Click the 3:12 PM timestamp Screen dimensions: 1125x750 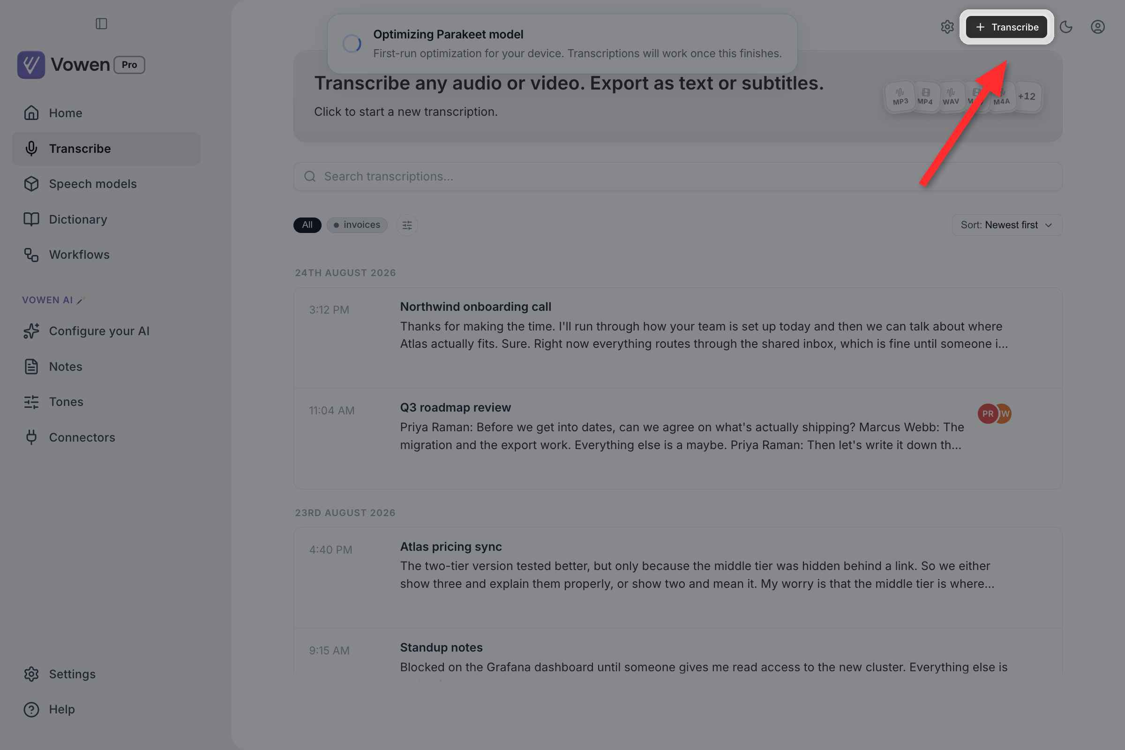[x=329, y=310]
